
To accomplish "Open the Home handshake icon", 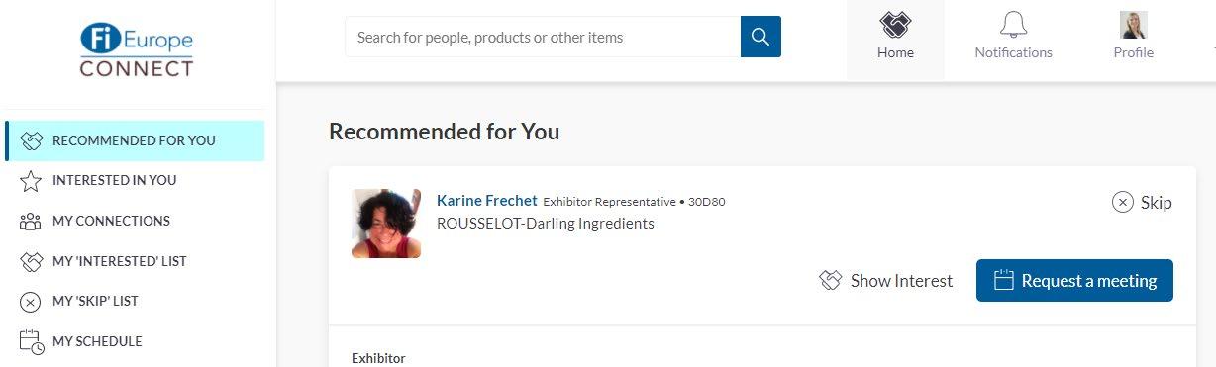I will point(895,23).
